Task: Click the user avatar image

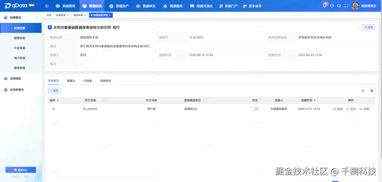Action: point(355,6)
